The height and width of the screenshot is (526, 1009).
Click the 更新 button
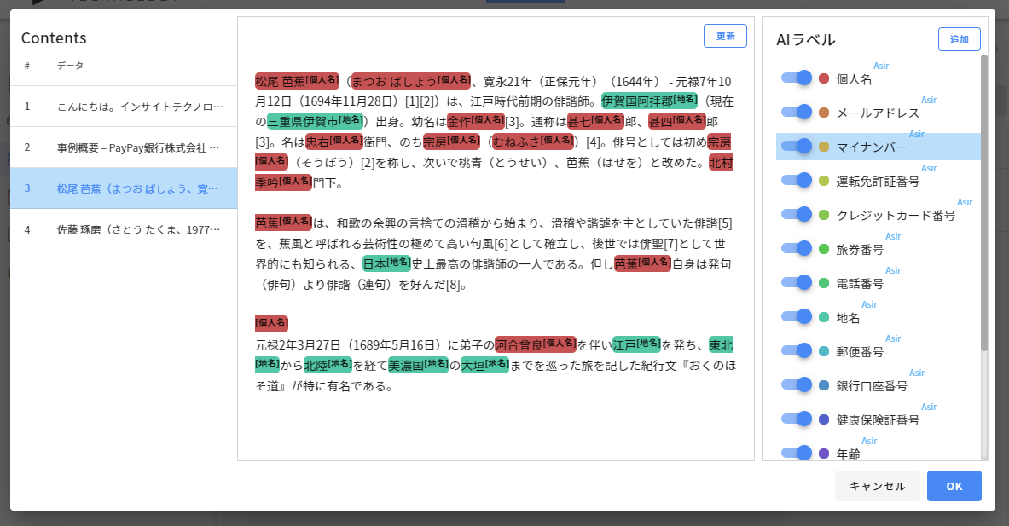725,36
